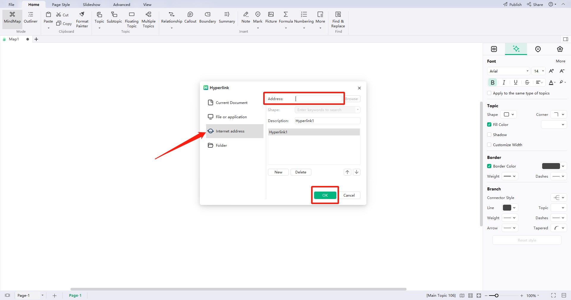Insert a Callout

pos(190,18)
